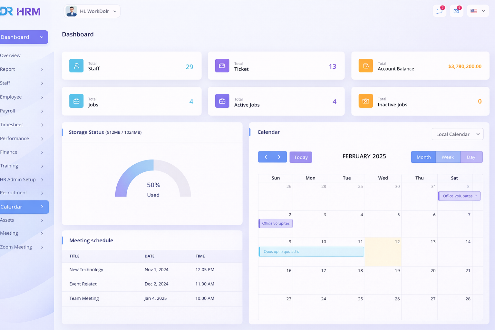The image size is (495, 330).
Task: Click the Active Jobs briefcase icon
Action: point(222,101)
